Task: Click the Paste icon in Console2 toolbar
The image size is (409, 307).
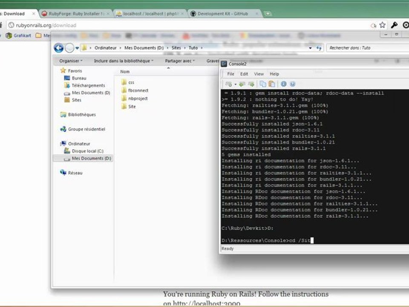Action: (272, 84)
